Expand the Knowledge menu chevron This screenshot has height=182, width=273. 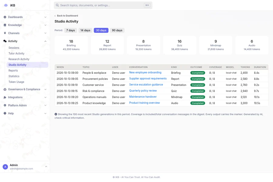point(45,25)
